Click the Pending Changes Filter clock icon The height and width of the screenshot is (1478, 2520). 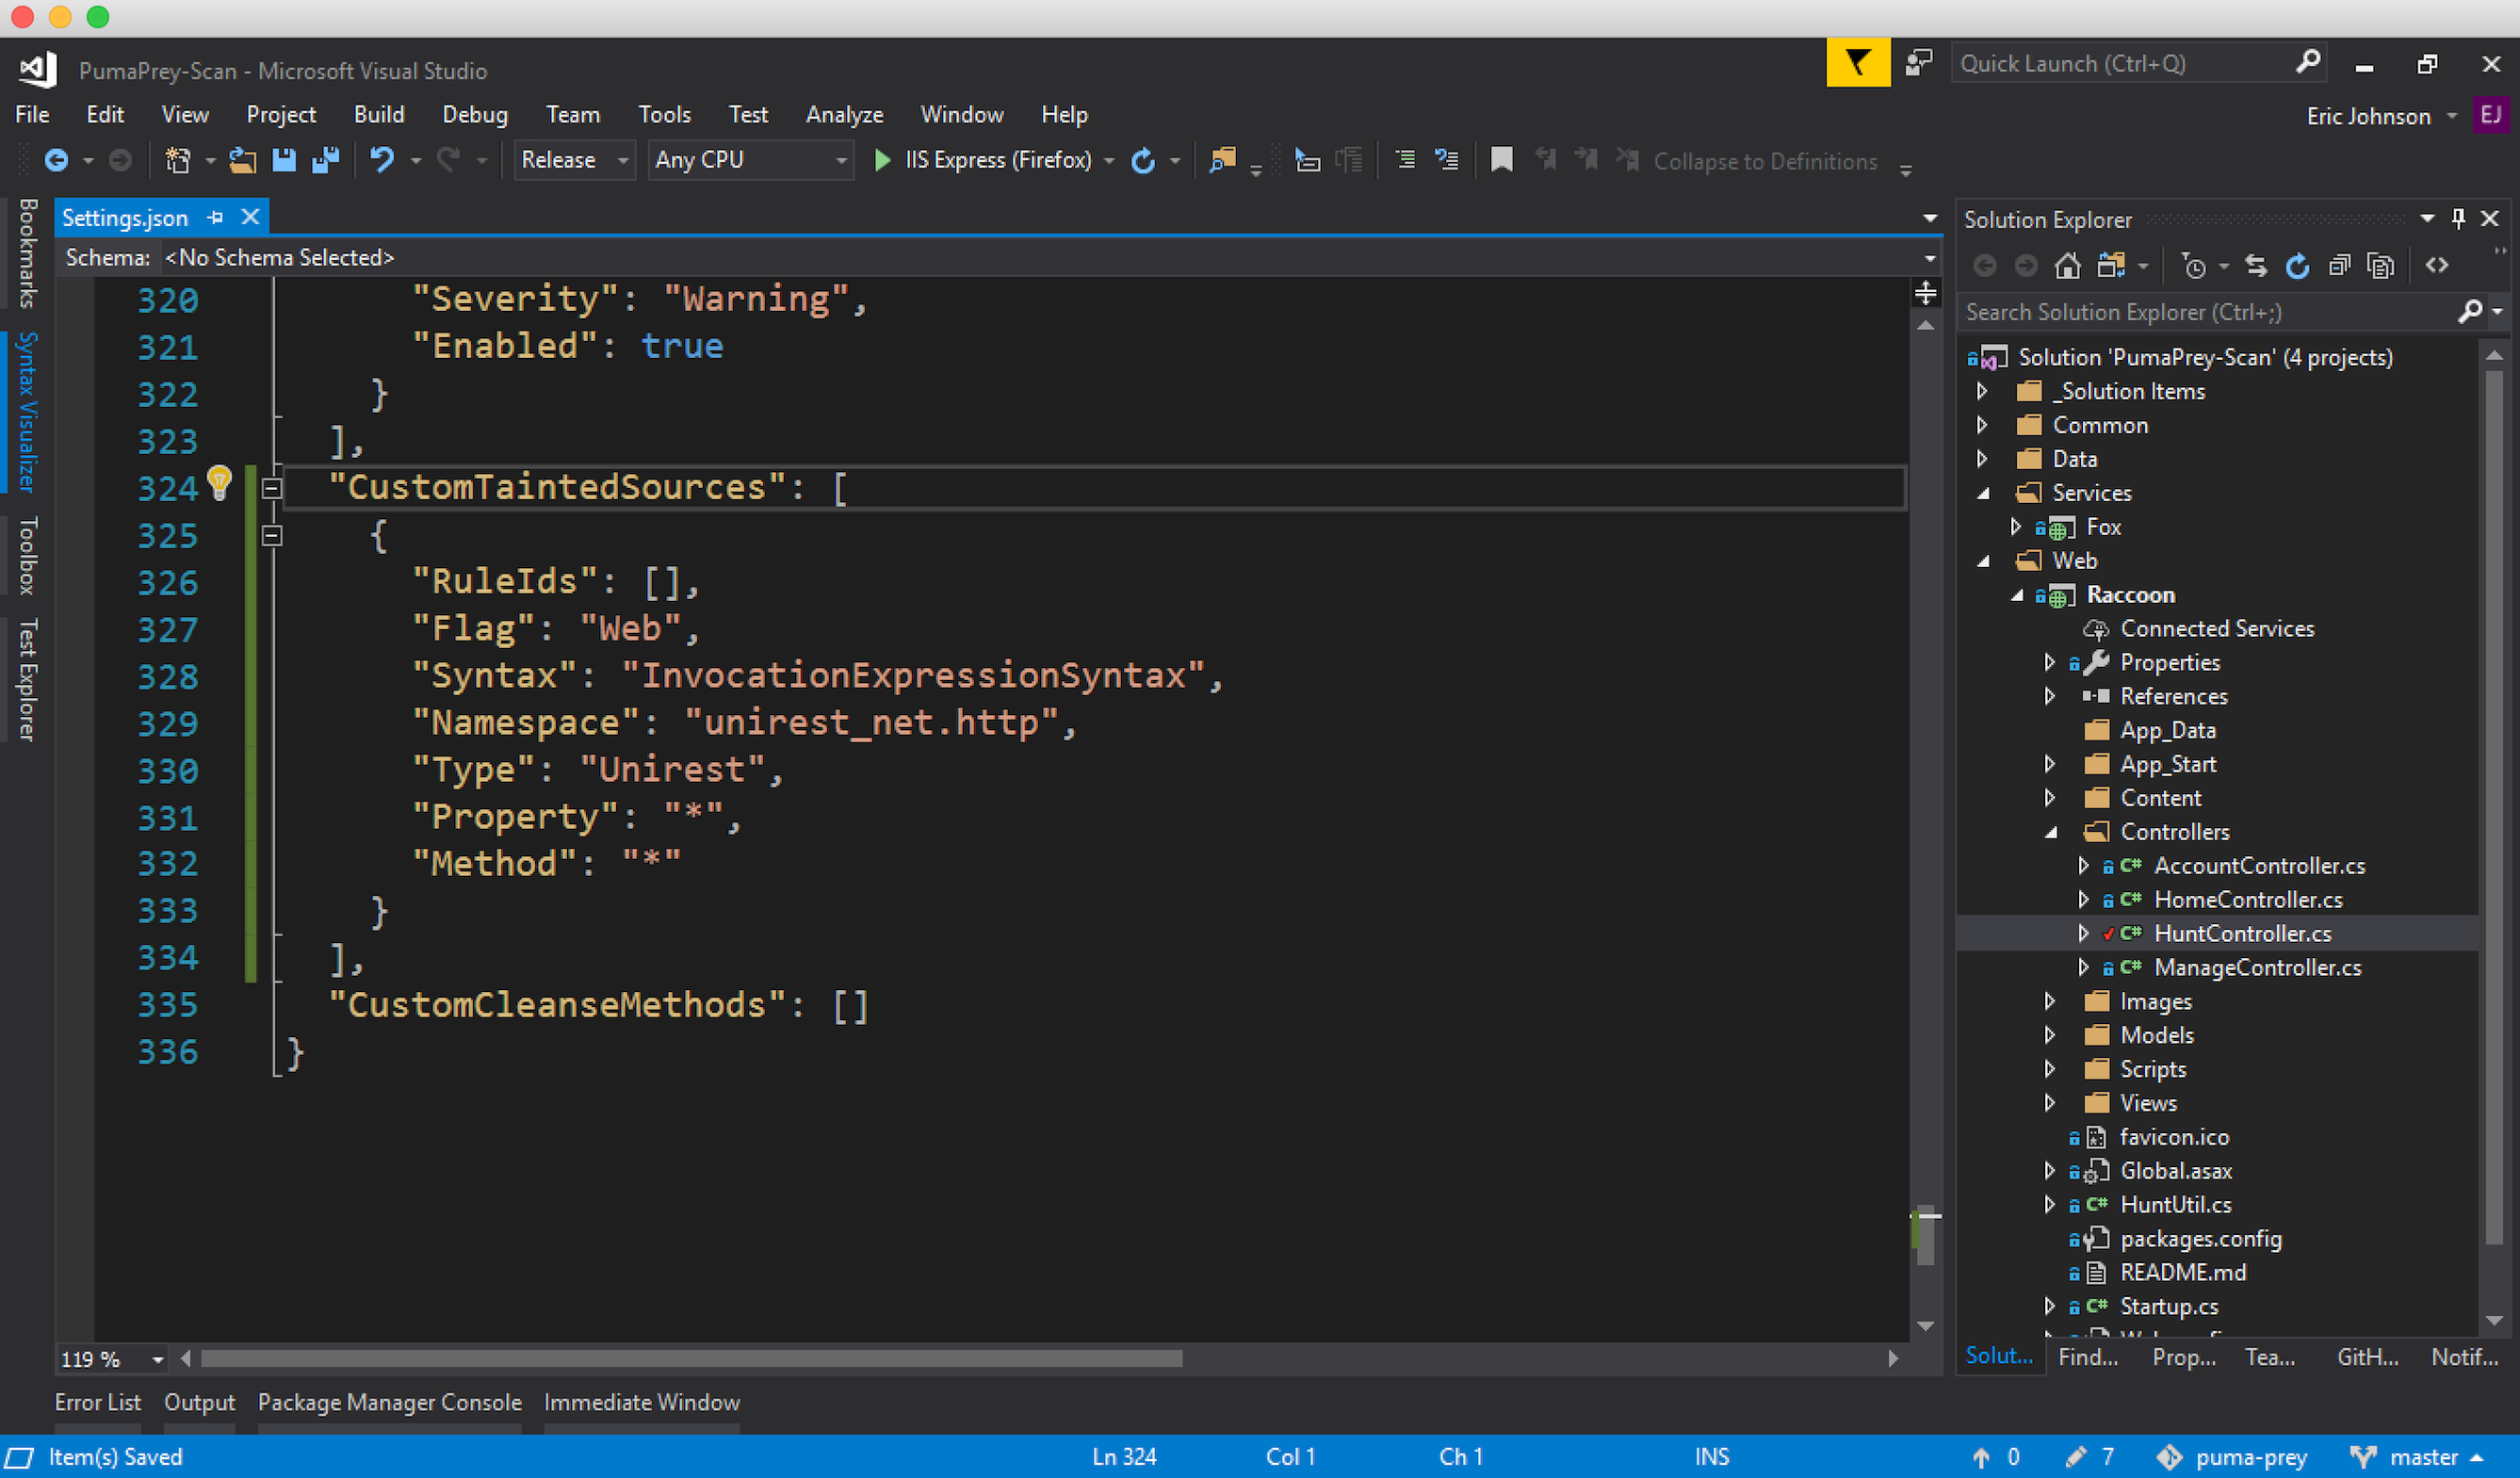pyautogui.click(x=2193, y=265)
